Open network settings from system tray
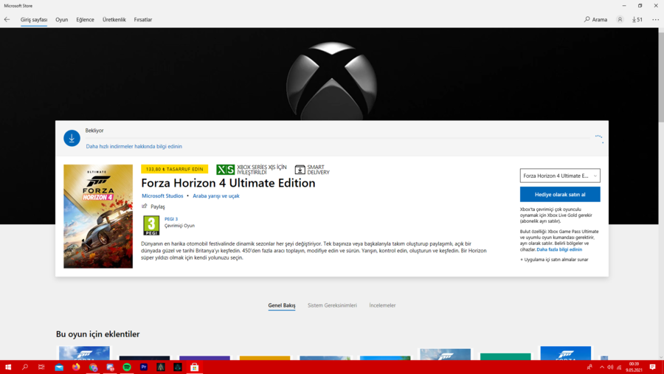 click(x=619, y=367)
